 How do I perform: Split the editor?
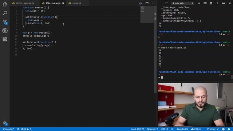(x=147, y=3)
